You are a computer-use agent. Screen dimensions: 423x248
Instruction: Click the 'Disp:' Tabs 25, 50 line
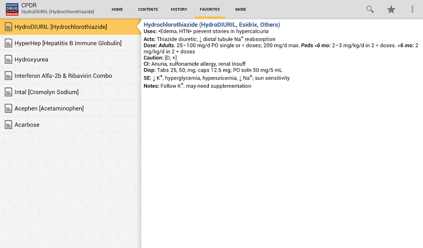(x=213, y=70)
